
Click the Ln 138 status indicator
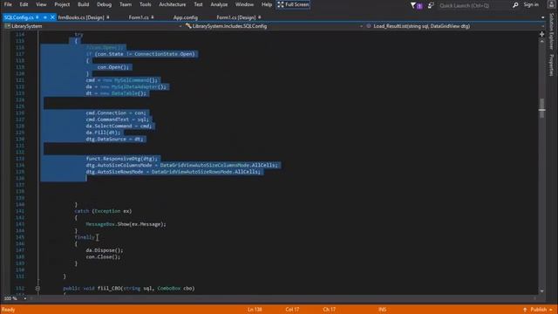(255, 310)
